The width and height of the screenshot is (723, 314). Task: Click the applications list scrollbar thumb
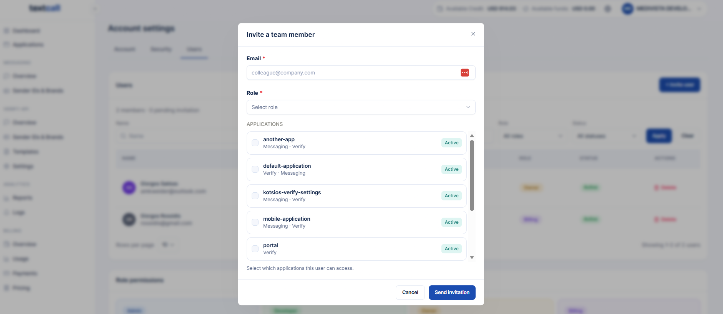click(472, 175)
